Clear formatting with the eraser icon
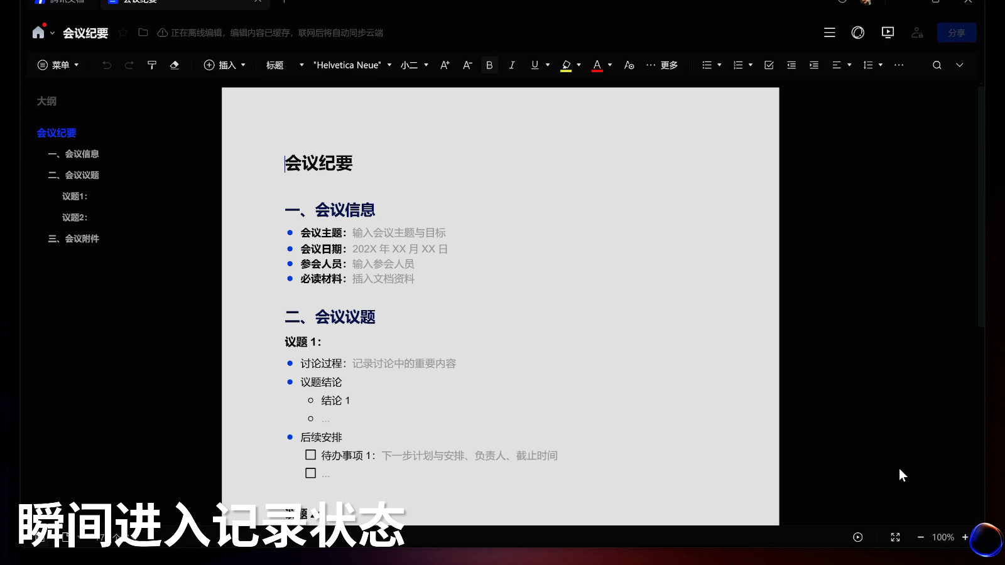Screen dimensions: 1005x565 coord(175,65)
